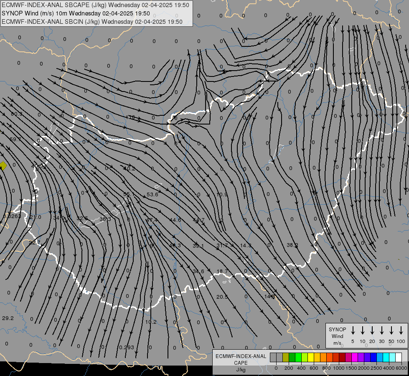Pick the dark maroon swatch right of 1000
Screen dimensions: 409x376
pos(342,357)
